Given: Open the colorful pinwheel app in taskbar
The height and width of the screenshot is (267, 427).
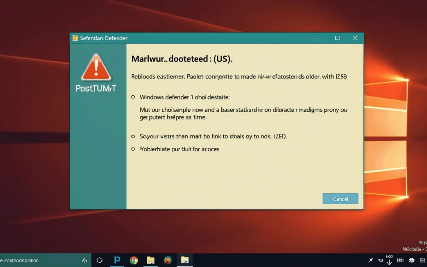Looking at the screenshot, I should [x=168, y=260].
